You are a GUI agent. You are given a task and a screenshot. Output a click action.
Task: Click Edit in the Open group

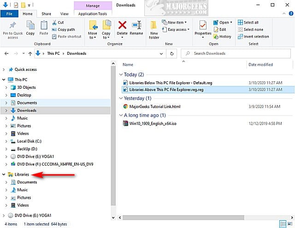(220, 29)
